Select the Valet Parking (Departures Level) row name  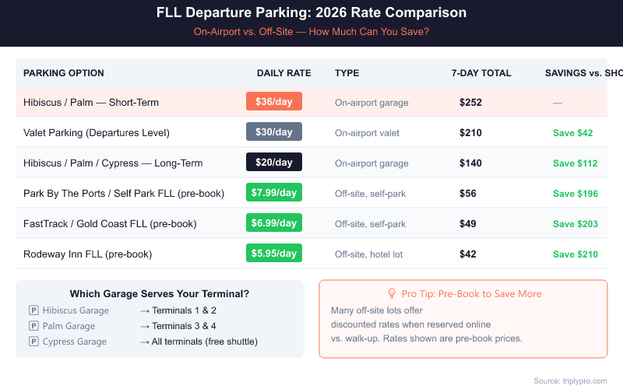click(x=97, y=133)
